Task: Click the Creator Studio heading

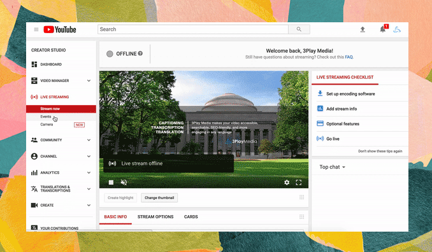Action: click(48, 50)
